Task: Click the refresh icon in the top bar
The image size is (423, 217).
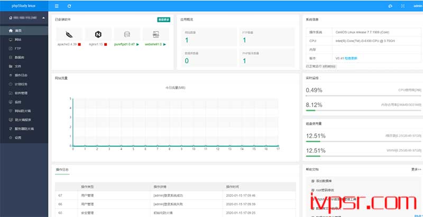Action: pos(69,6)
